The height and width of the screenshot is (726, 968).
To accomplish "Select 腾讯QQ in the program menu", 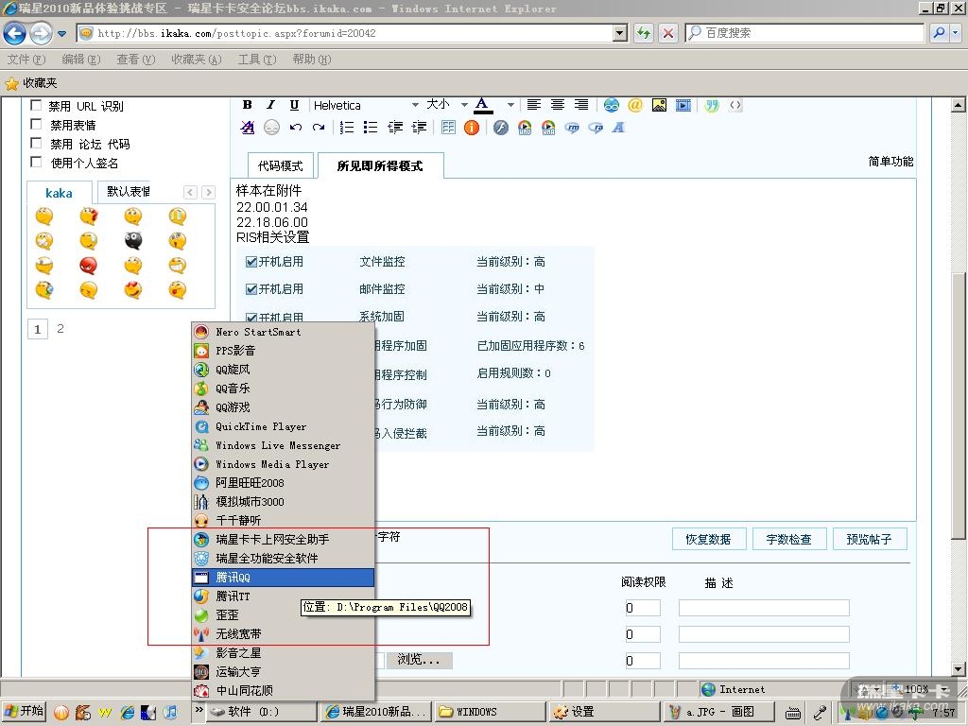I will (x=283, y=577).
